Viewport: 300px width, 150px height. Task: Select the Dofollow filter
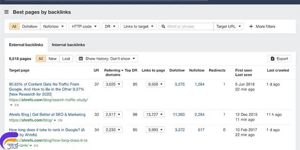tap(30, 27)
